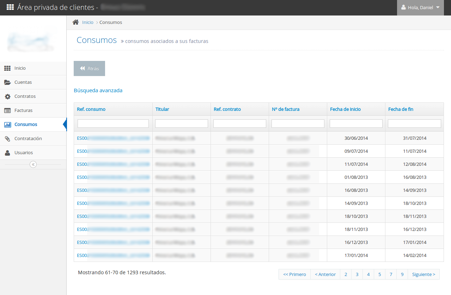Open the Hola, Daniel user dropdown
Screen dimensions: 451x295
coord(420,7)
